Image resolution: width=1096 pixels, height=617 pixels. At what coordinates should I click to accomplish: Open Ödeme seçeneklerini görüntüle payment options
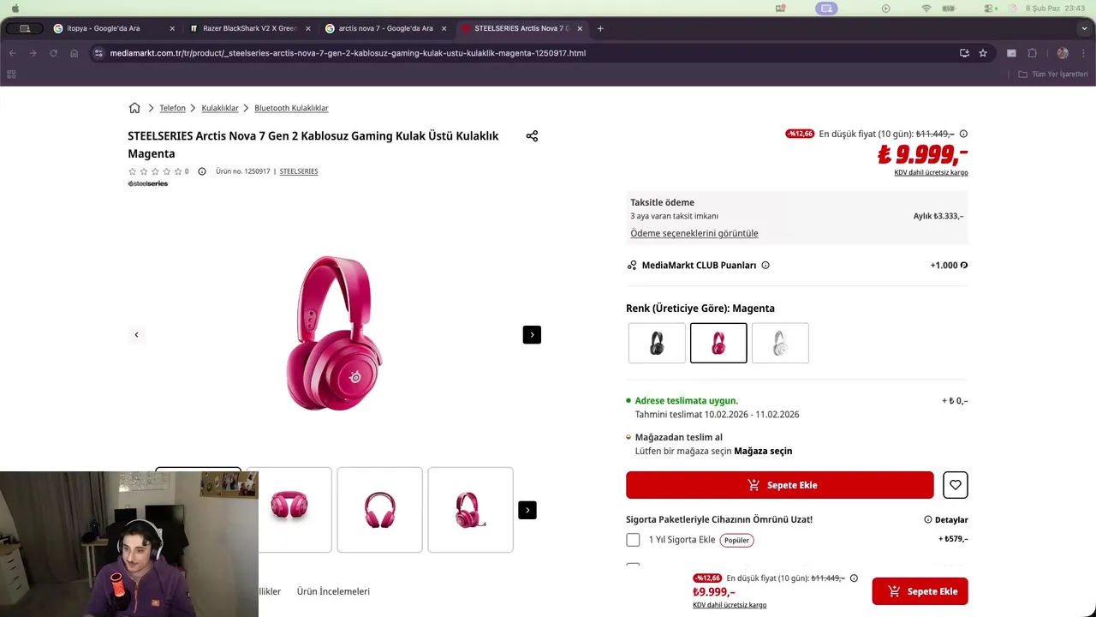tap(694, 233)
